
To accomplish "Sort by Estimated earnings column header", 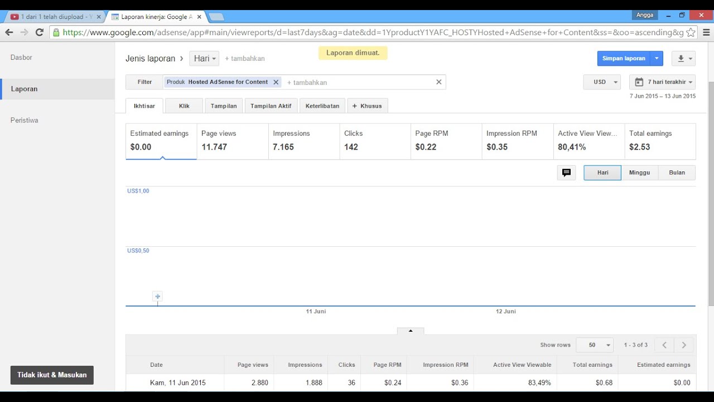I will [x=663, y=365].
